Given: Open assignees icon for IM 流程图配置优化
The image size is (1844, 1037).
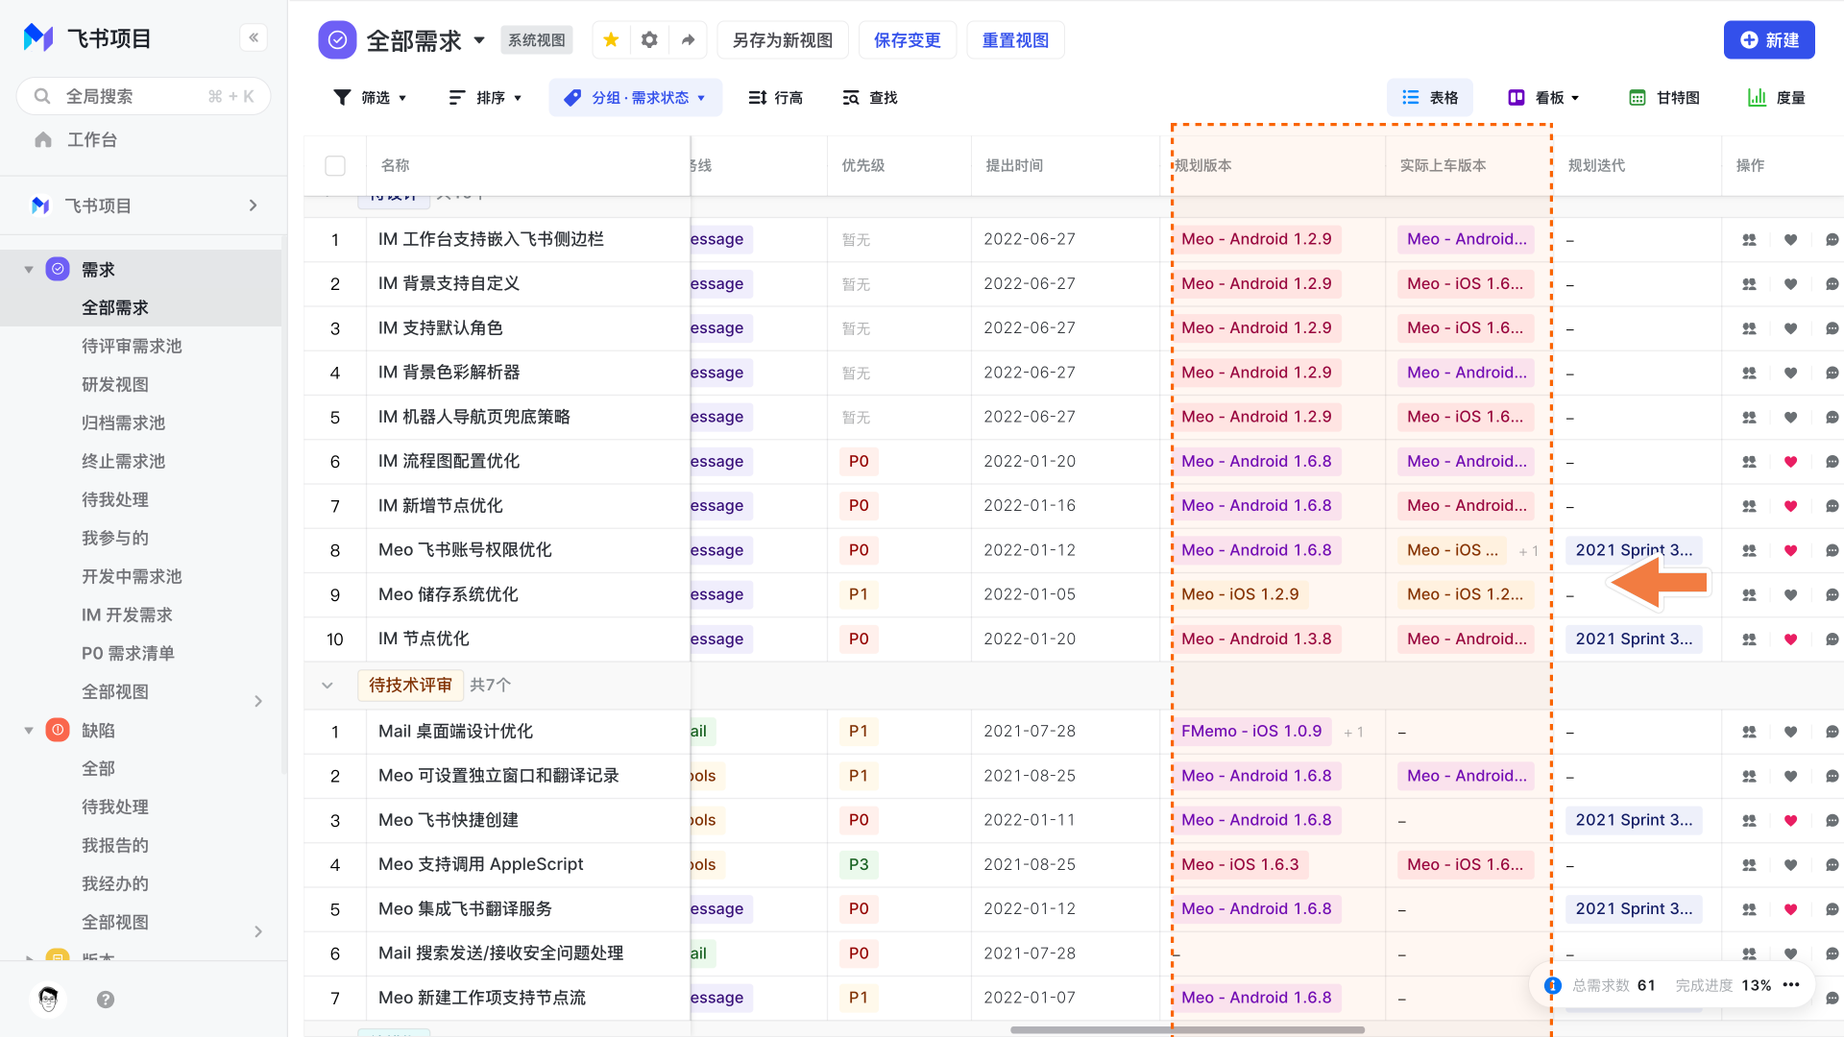Looking at the screenshot, I should (1749, 462).
